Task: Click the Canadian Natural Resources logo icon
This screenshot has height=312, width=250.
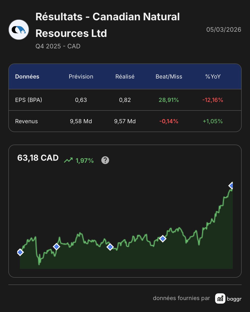Action: 18,30
